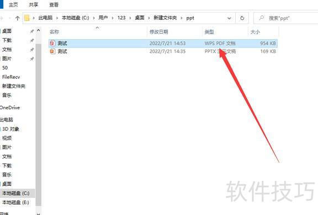Click the ppt segment of the breadcrumb

pyautogui.click(x=190, y=18)
